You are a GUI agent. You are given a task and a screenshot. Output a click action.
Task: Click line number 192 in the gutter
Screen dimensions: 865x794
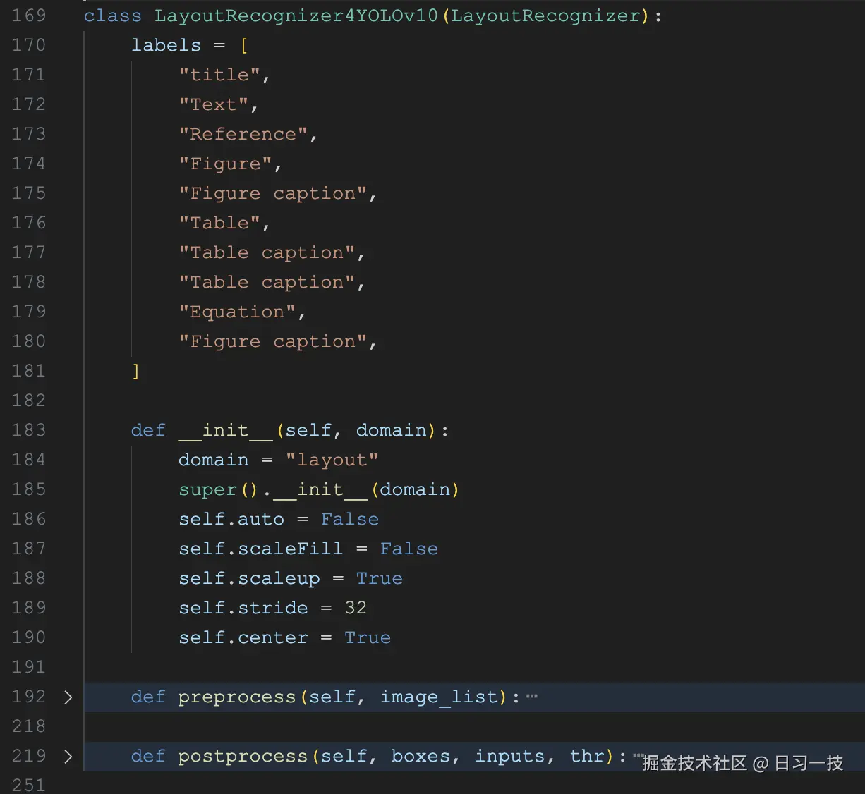click(x=28, y=697)
